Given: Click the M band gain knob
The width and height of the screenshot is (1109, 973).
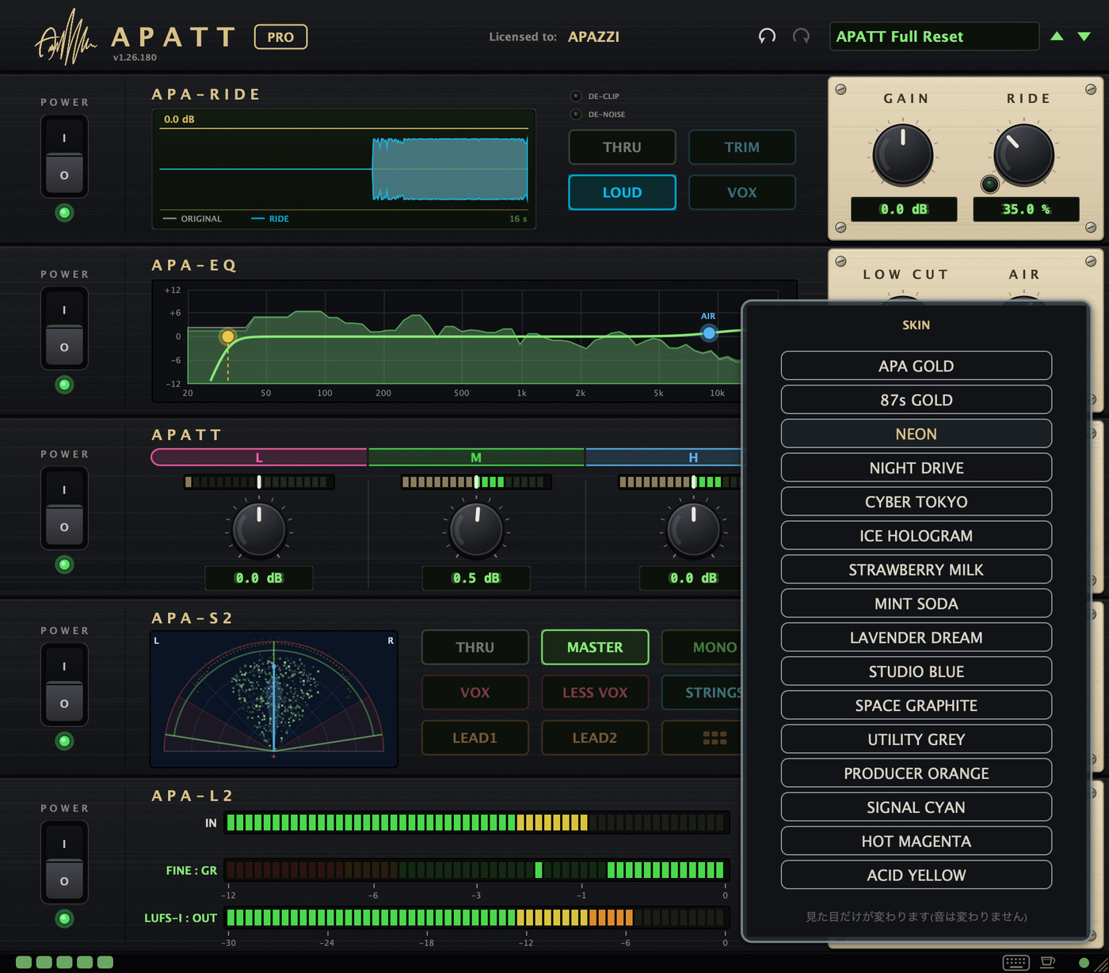Looking at the screenshot, I should coord(476,529).
